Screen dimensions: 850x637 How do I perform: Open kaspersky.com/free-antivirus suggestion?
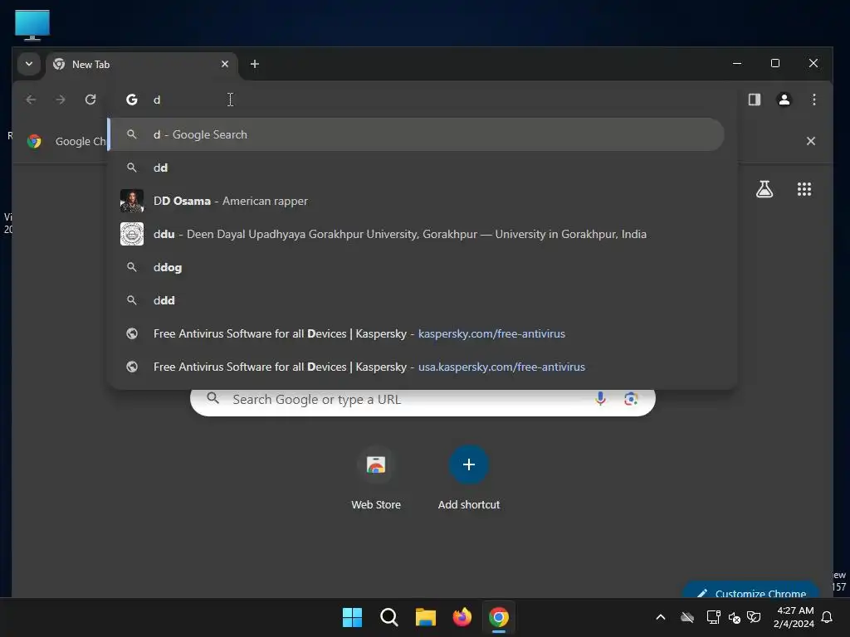pos(417,333)
